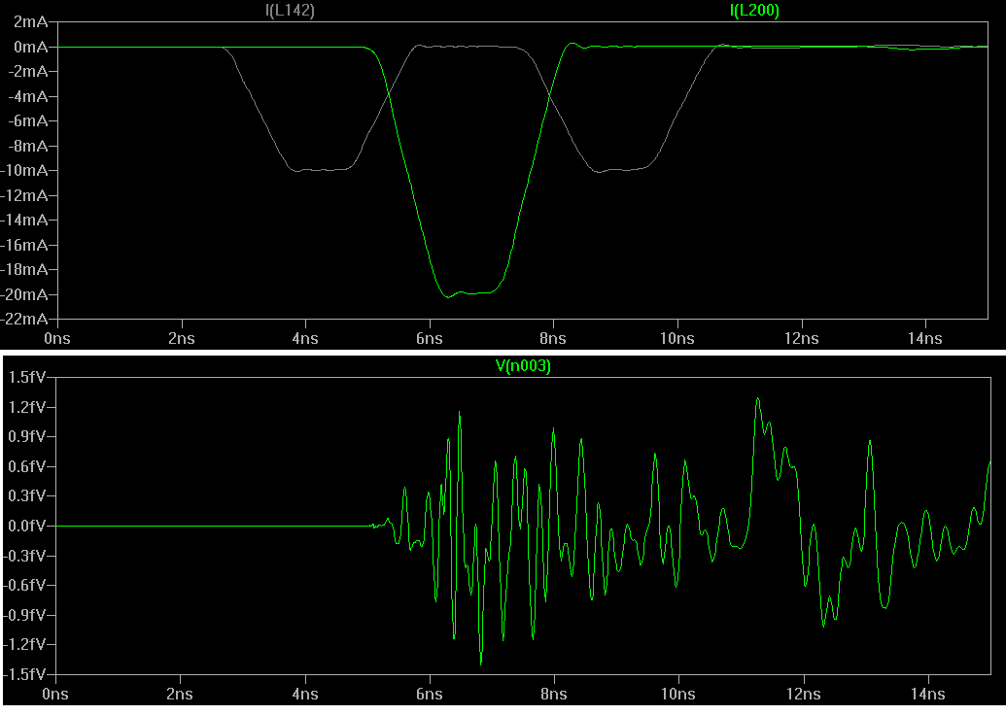Click the 2mA label on upper Y axis
Viewport: 1006px width, 715px height.
(30, 21)
